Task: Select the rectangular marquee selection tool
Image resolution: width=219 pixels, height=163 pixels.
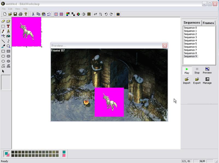Action: [3, 26]
